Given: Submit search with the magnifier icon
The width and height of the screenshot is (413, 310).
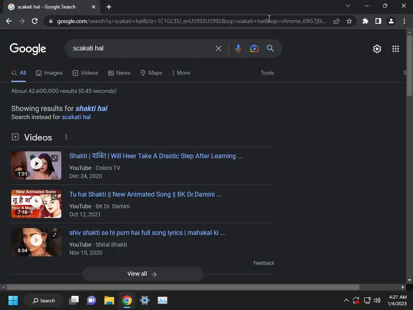Looking at the screenshot, I should point(270,48).
